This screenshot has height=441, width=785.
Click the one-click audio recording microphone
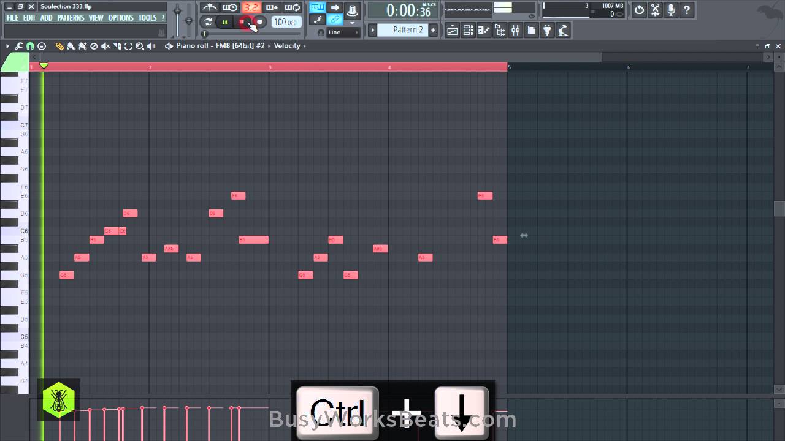[x=671, y=10]
